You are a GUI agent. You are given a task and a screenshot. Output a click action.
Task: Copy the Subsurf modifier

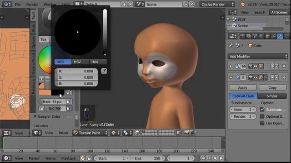pyautogui.click(x=273, y=87)
